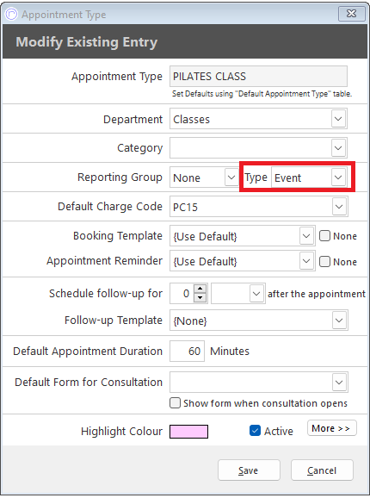Viewport: 370px width, 498px height.
Task: Click the More >> button
Action: click(x=331, y=428)
